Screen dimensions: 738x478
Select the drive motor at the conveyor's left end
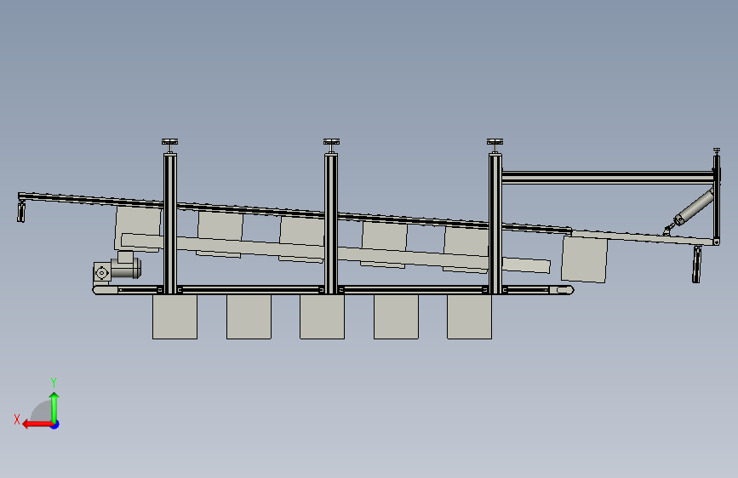(126, 267)
